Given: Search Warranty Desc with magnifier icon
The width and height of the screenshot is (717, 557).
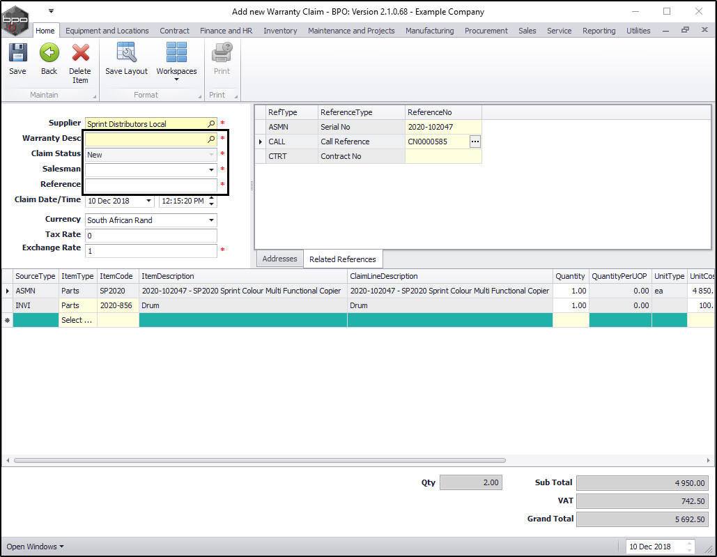Looking at the screenshot, I should [211, 139].
